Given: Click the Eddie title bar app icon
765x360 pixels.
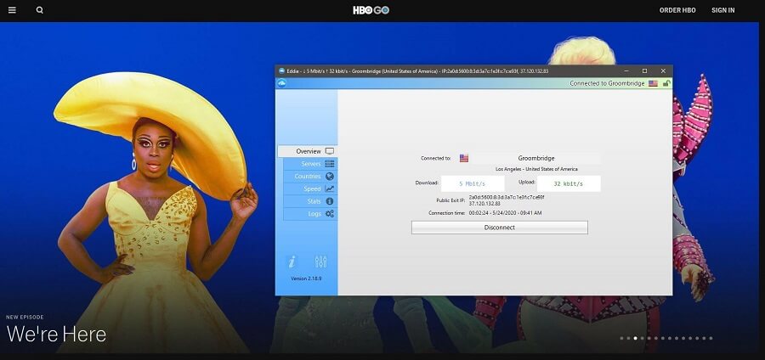Looking at the screenshot, I should (x=281, y=70).
